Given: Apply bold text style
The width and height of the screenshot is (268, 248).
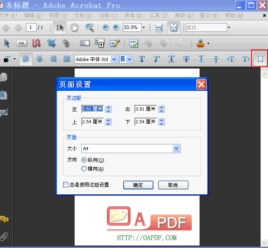Looking at the screenshot, I should [x=142, y=59].
